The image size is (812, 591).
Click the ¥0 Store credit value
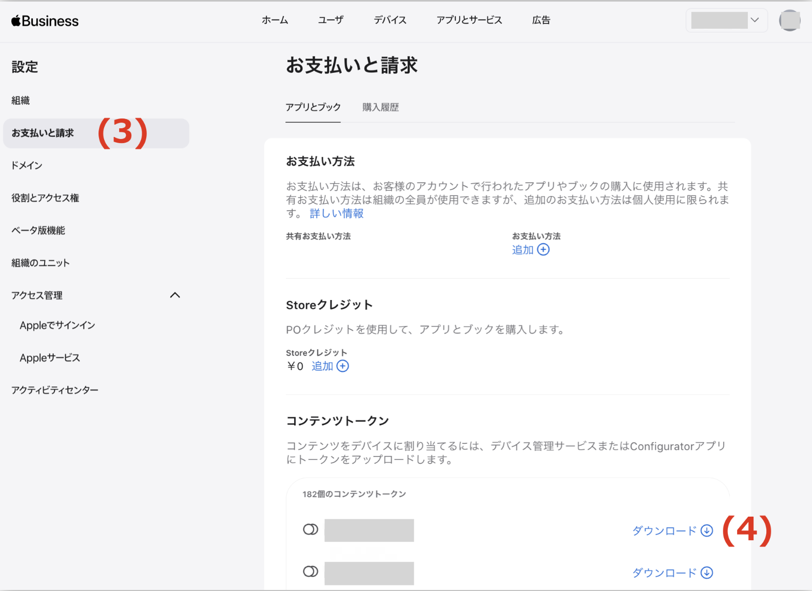tap(295, 366)
